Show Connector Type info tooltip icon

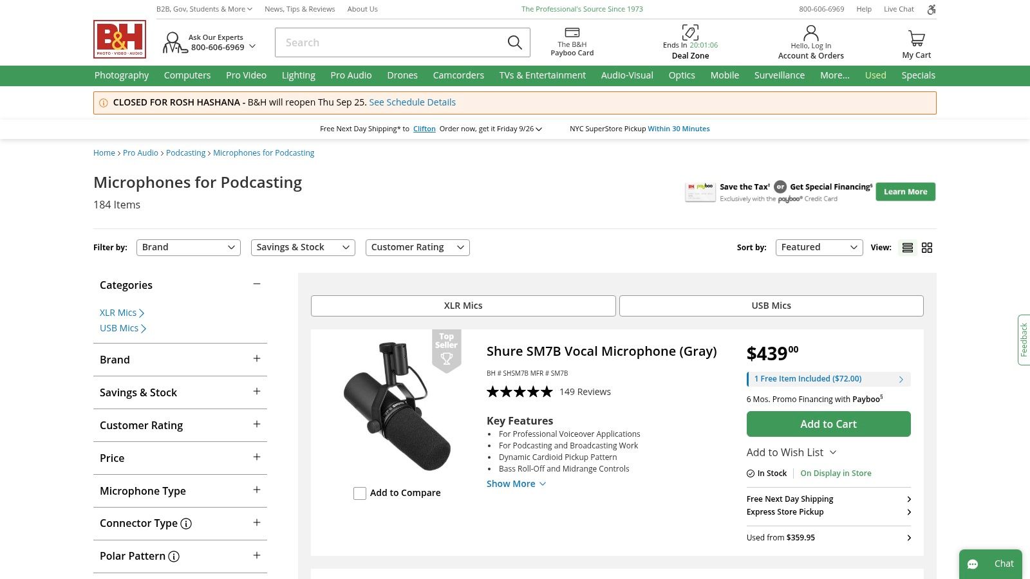pyautogui.click(x=186, y=524)
